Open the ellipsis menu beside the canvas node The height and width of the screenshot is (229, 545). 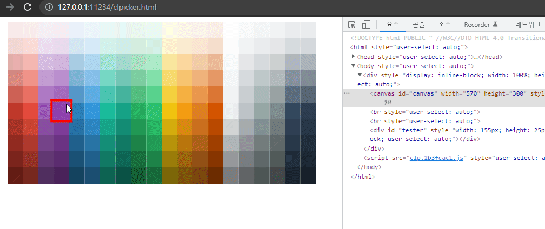346,93
